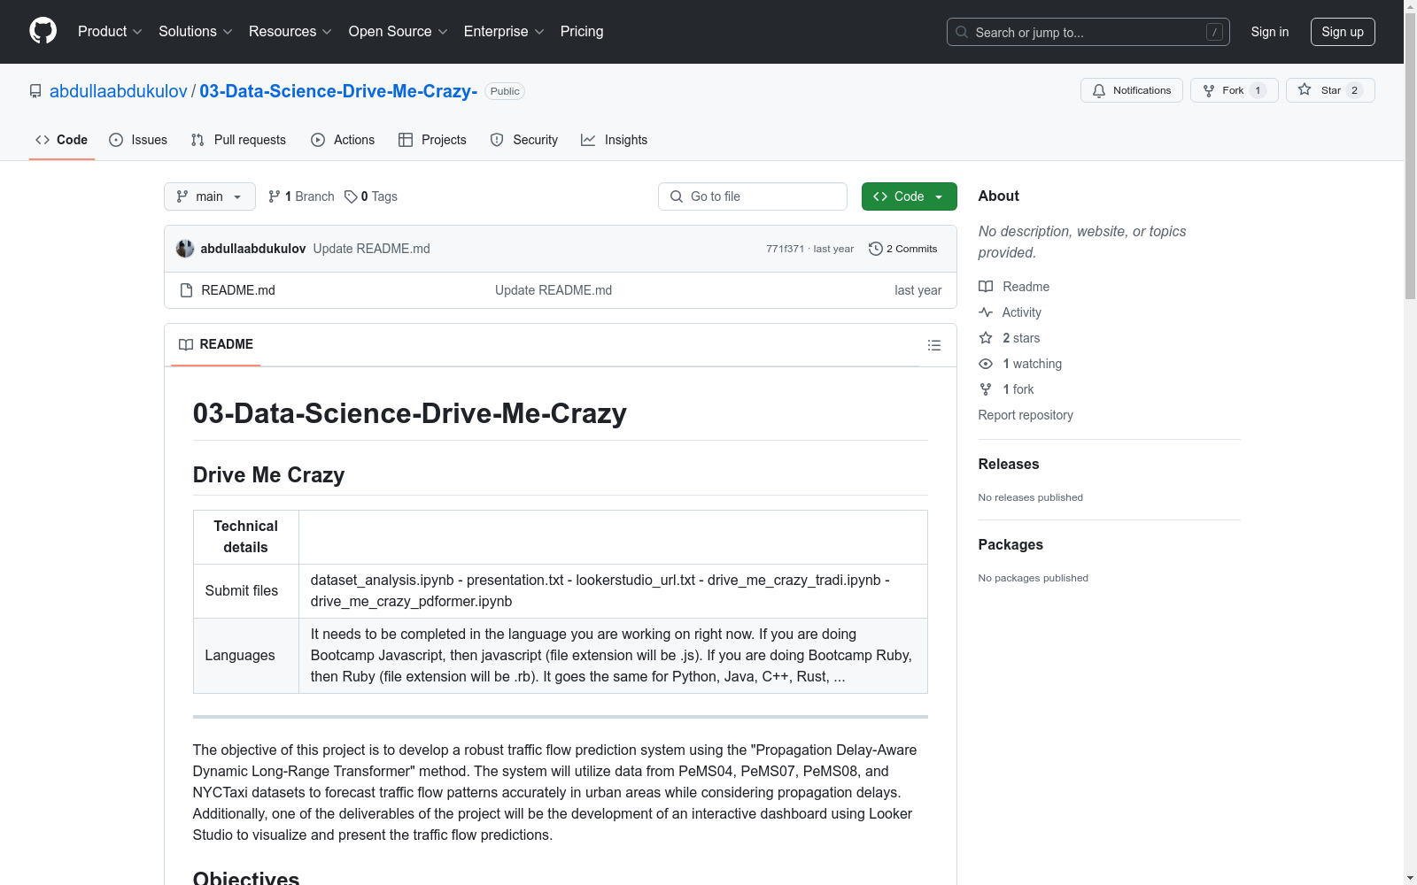Select the README tab header
Screen dimensions: 1417x885
216,344
